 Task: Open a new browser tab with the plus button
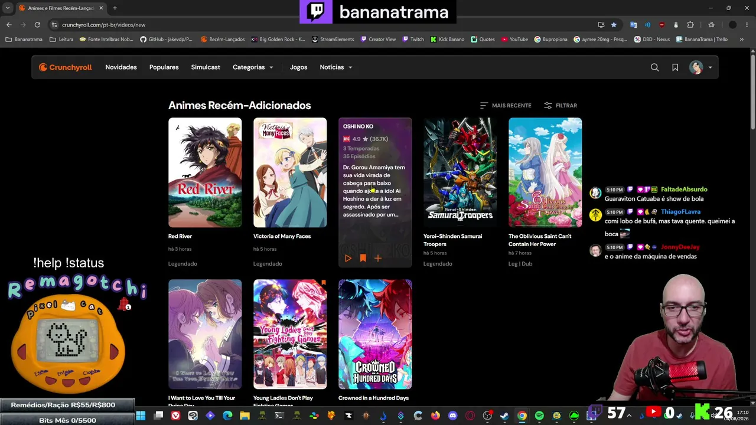point(115,8)
